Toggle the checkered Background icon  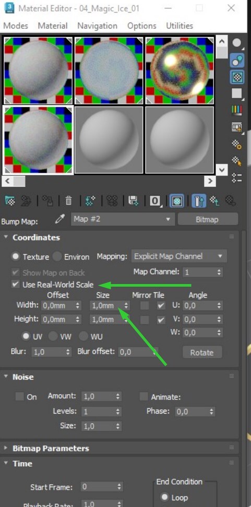coord(237,77)
